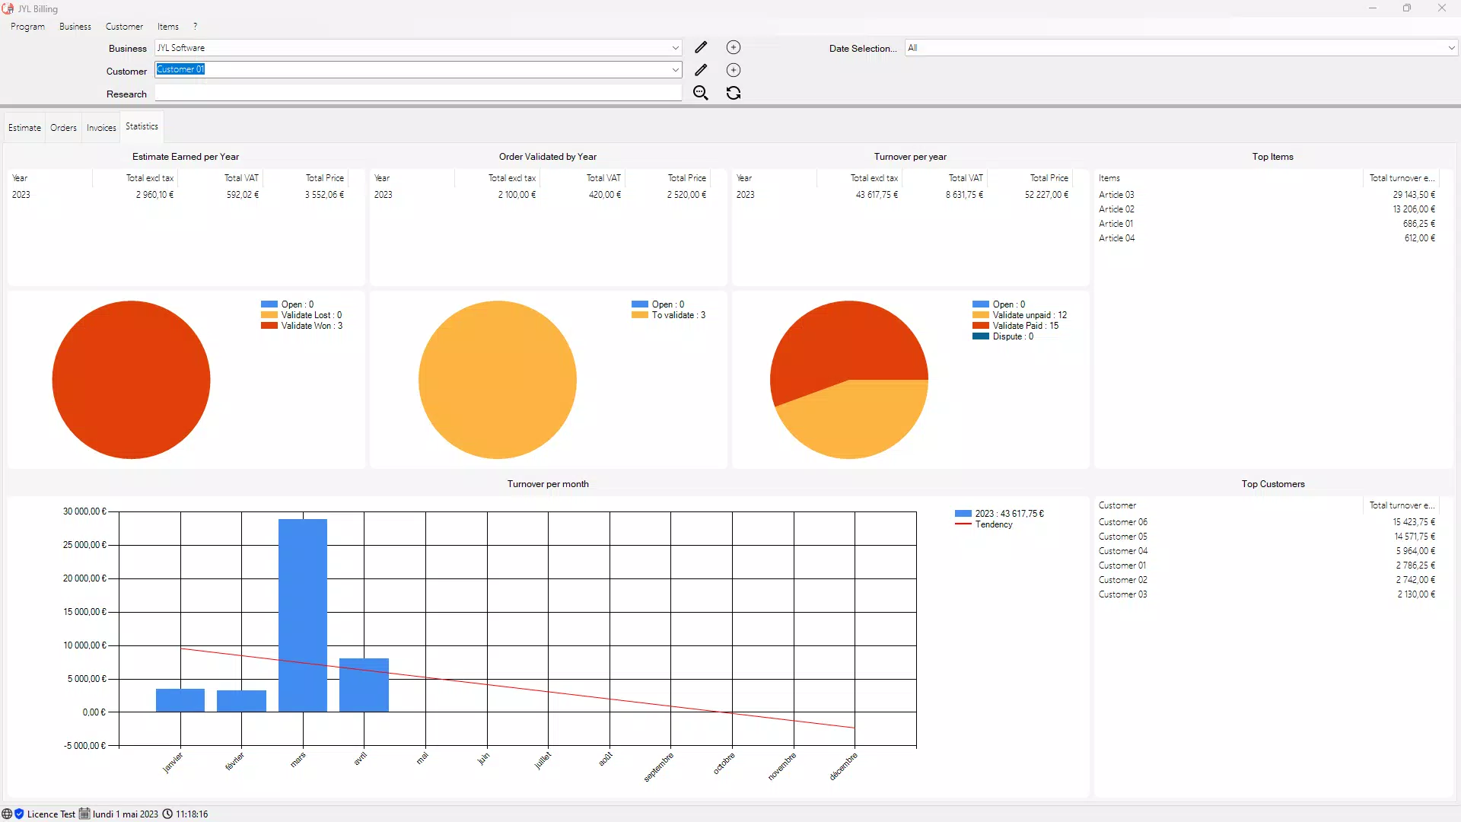Click the janvier bar in monthly chart
This screenshot has width=1461, height=822.
point(180,700)
